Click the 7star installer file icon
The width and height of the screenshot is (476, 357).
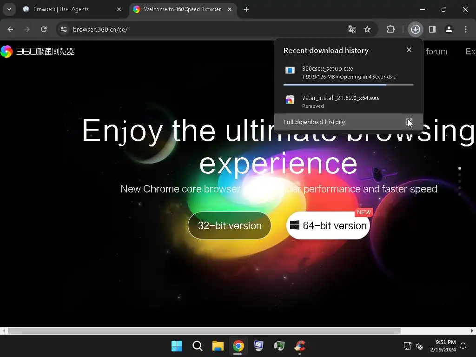[x=290, y=99]
